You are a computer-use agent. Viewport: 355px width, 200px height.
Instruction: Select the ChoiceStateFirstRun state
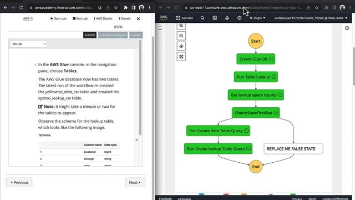pyautogui.click(x=256, y=113)
